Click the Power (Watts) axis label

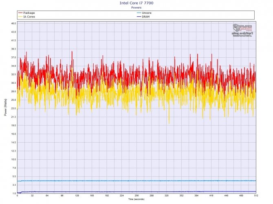coord(5,107)
